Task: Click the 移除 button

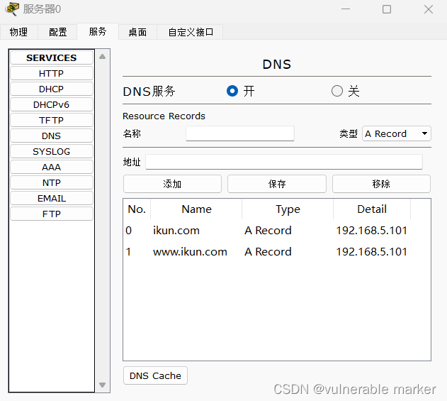Action: coord(381,184)
